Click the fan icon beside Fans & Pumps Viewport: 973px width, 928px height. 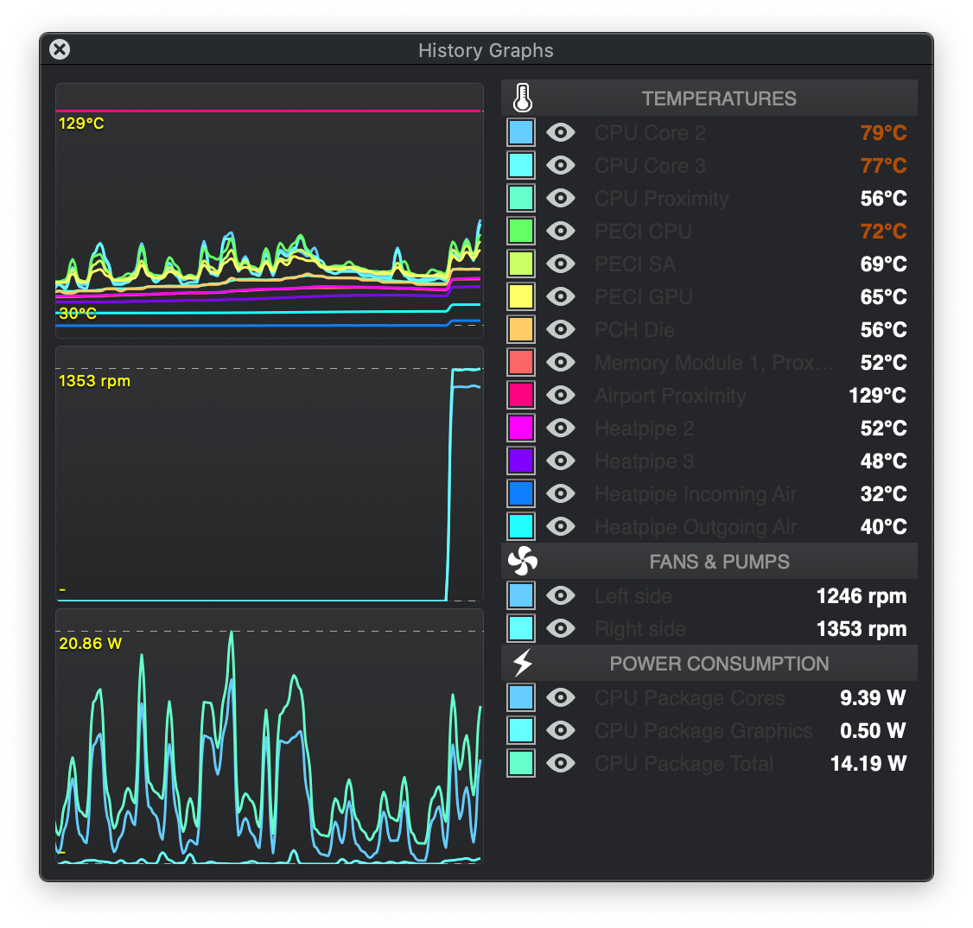(522, 562)
